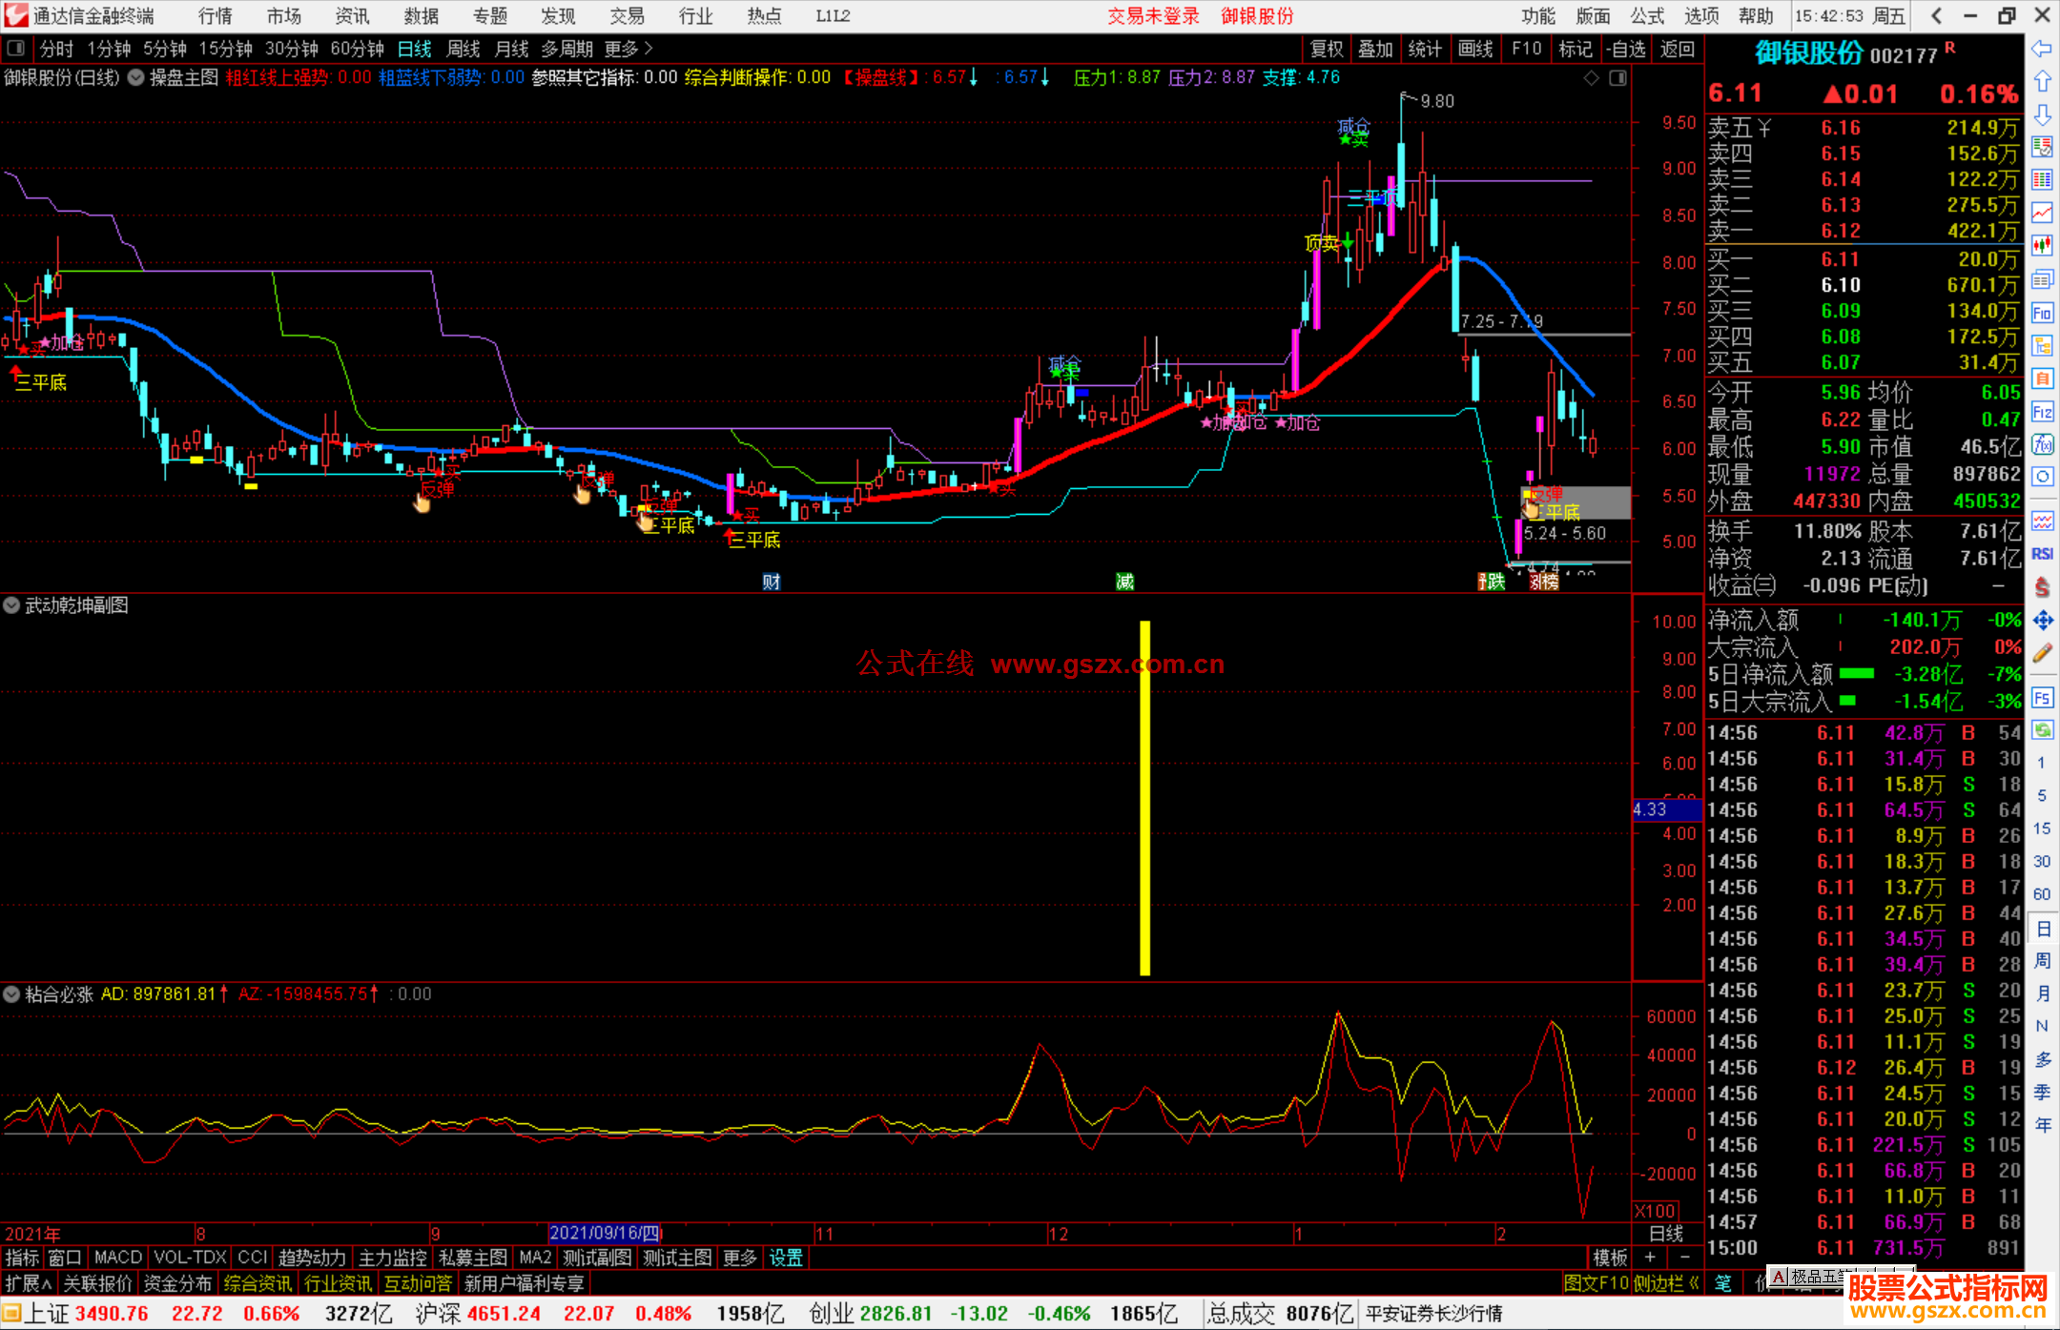Click the 复权 button
The height and width of the screenshot is (1330, 2060).
coord(1326,49)
